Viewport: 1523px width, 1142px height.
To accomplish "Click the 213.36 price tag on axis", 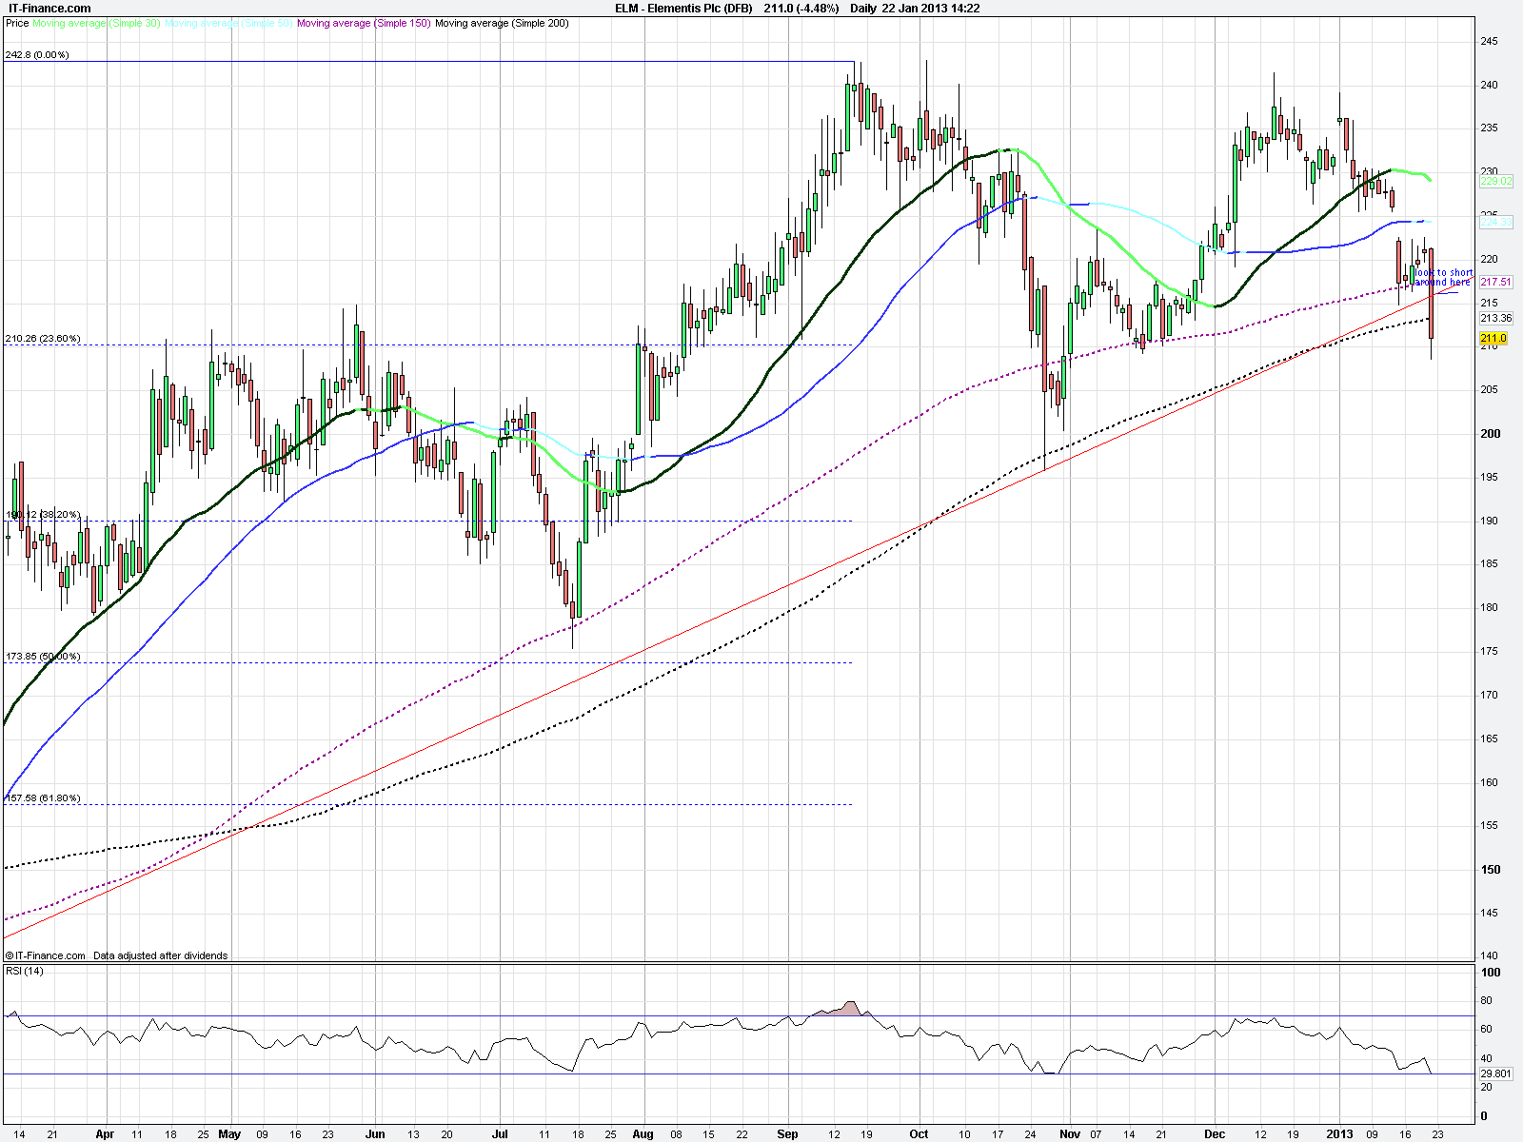I will (x=1495, y=318).
